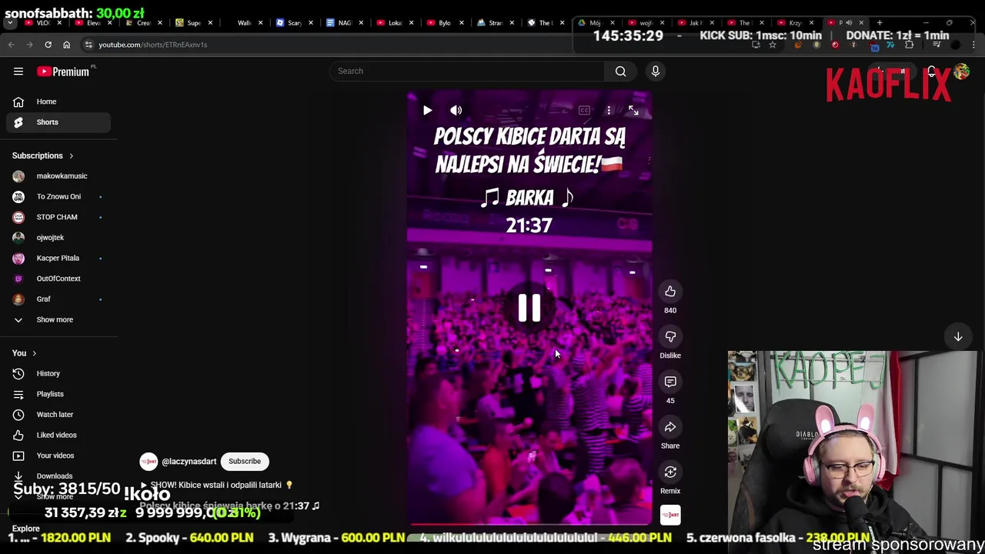Open makowkamusic subscription
This screenshot has width=985, height=554.
click(x=58, y=176)
